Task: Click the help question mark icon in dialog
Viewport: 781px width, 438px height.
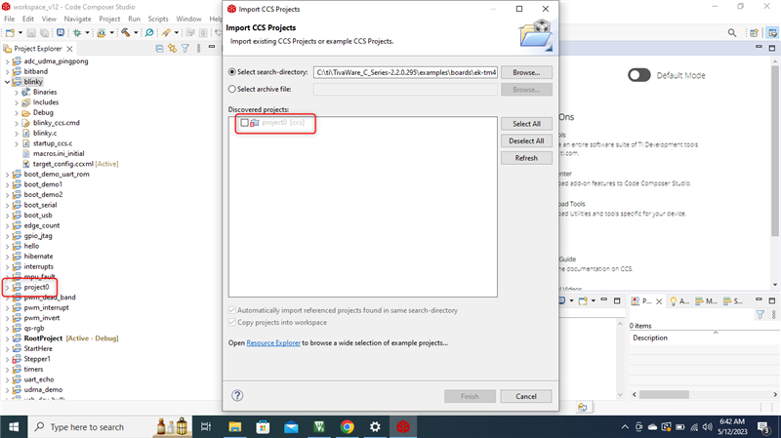Action: [237, 395]
